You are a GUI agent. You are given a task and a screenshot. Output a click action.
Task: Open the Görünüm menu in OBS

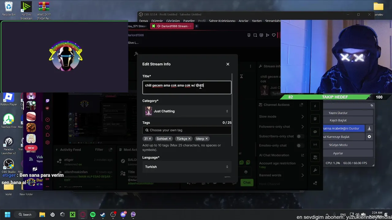click(173, 21)
